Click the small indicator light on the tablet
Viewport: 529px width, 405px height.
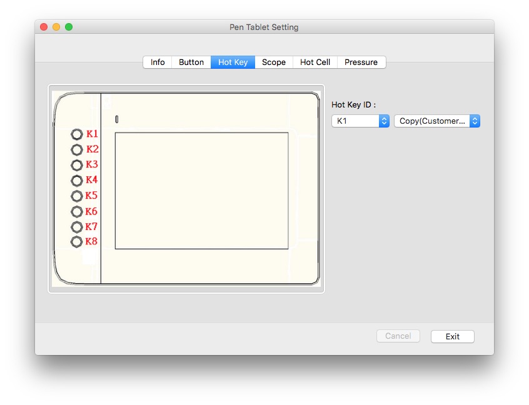117,119
